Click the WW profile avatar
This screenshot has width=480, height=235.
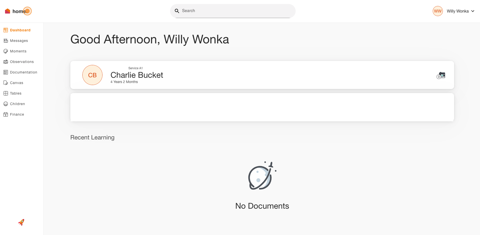(438, 11)
